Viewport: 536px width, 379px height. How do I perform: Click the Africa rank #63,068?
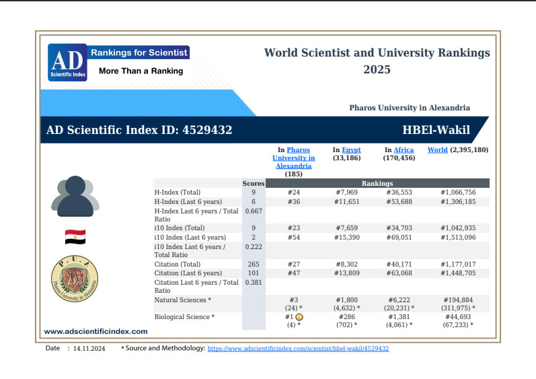coord(399,273)
